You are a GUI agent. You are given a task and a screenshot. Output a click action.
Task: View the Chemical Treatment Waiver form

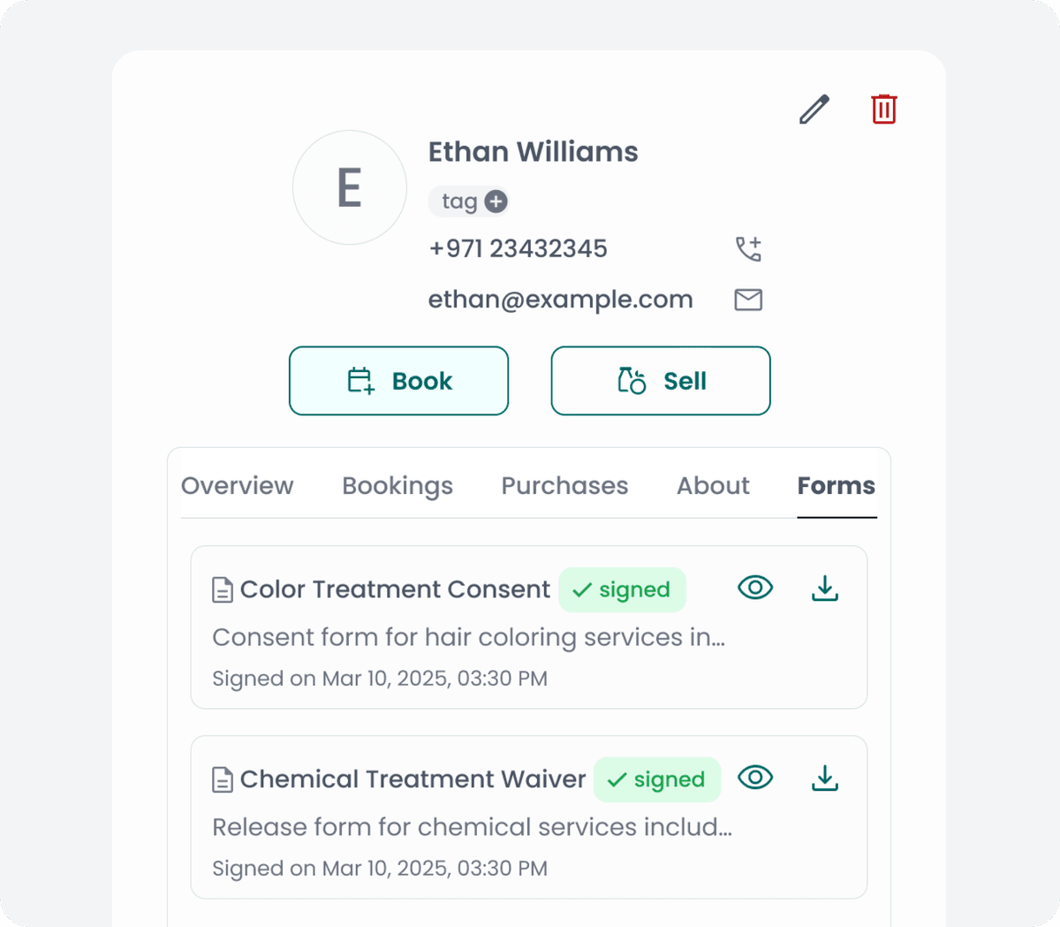(x=755, y=778)
